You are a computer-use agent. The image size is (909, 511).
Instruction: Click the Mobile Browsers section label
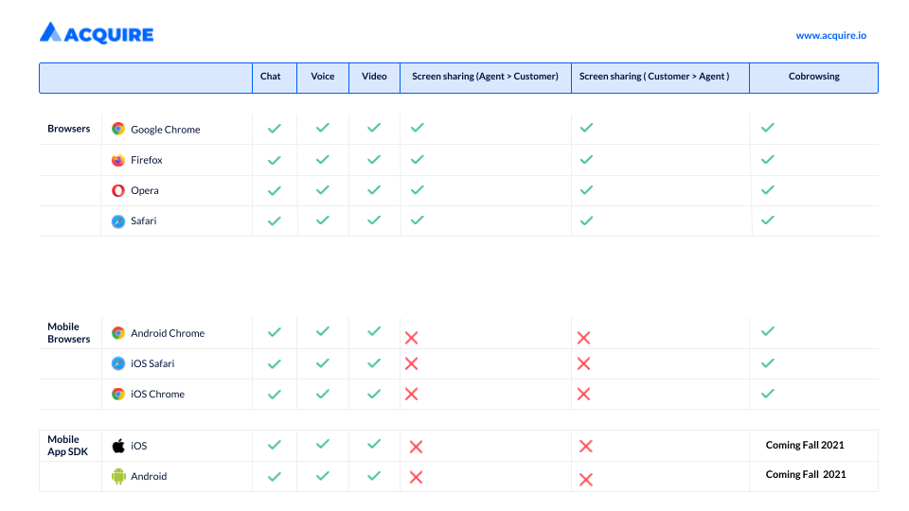click(x=69, y=333)
